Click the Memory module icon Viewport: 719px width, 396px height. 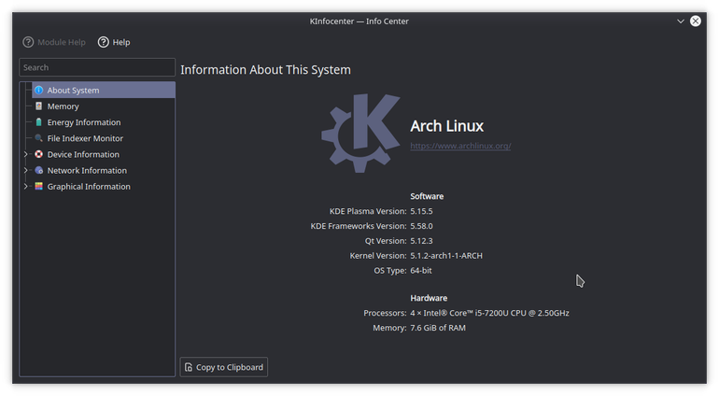(39, 106)
